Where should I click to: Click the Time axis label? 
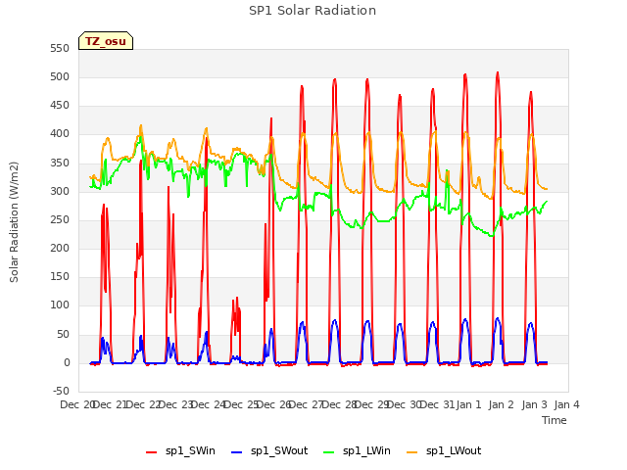pos(555,420)
